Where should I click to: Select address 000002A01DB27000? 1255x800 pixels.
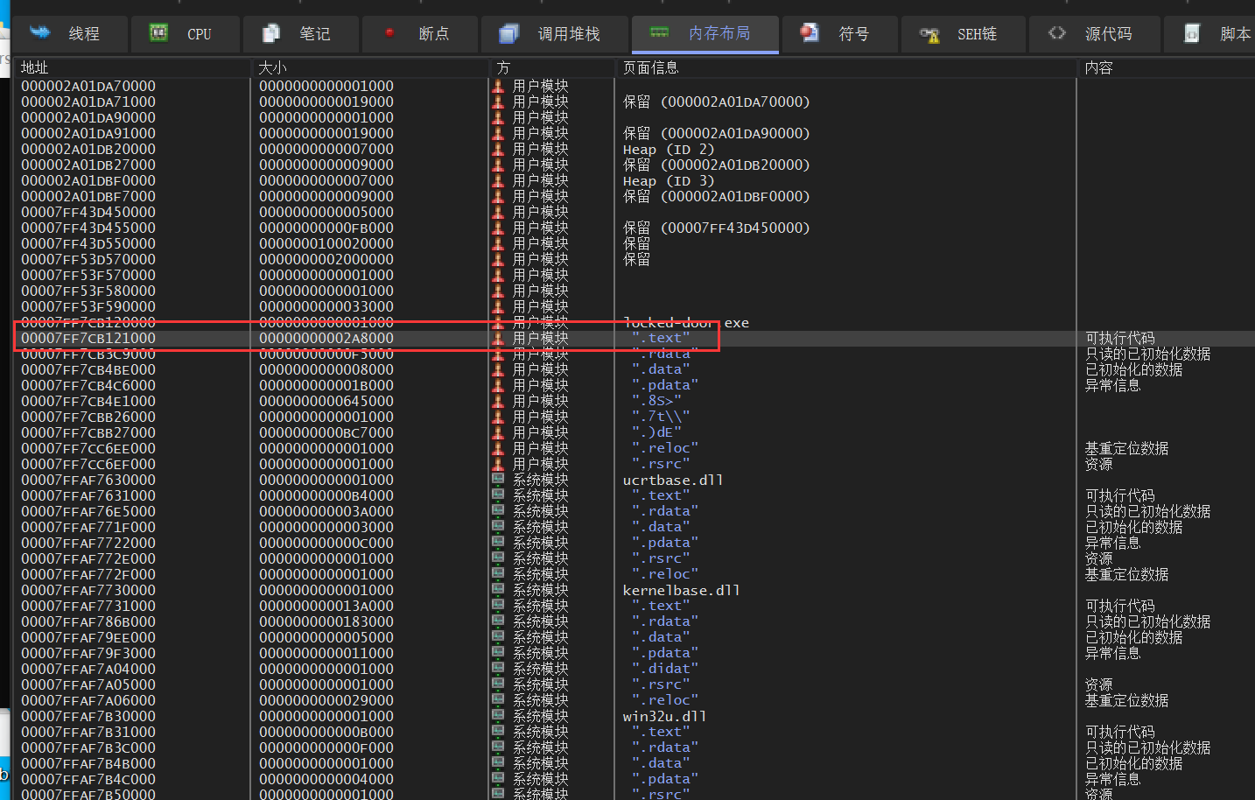(88, 165)
